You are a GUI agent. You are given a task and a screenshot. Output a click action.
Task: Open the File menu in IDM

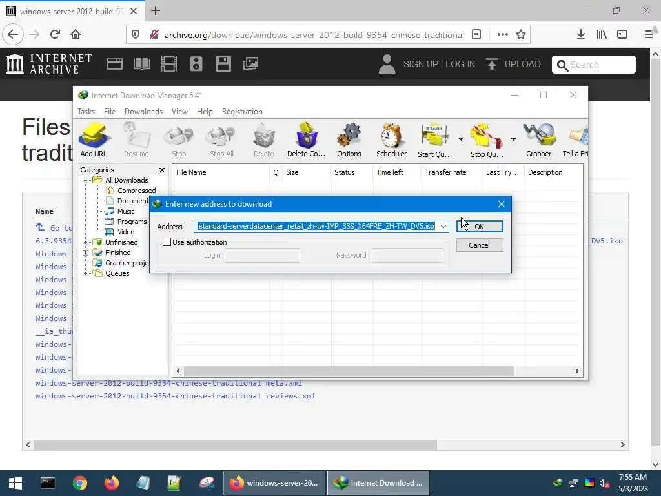pos(110,112)
